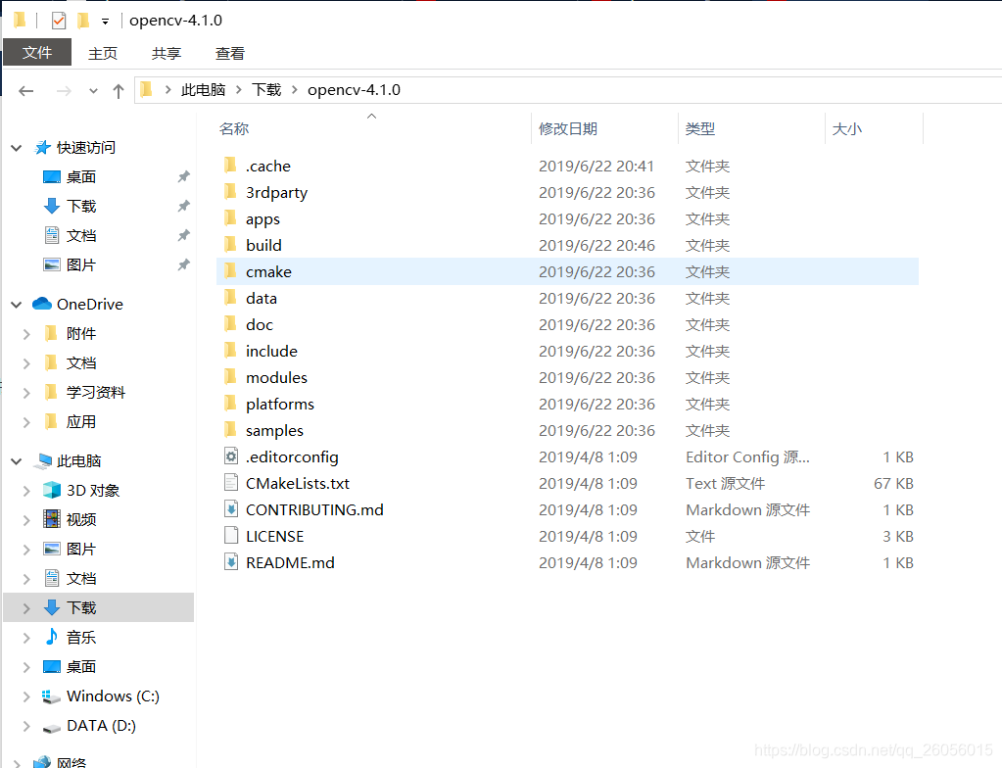Select the 应用 folder under OneDrive
The width and height of the screenshot is (1002, 768).
click(x=81, y=422)
